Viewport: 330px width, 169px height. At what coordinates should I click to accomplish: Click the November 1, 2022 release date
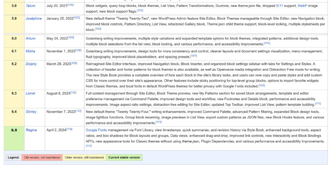click(61, 51)
